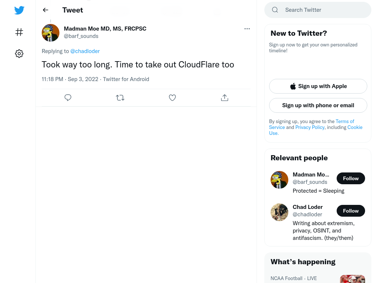378x283 pixels.
Task: Open the Explore hashtag icon
Action: (19, 32)
